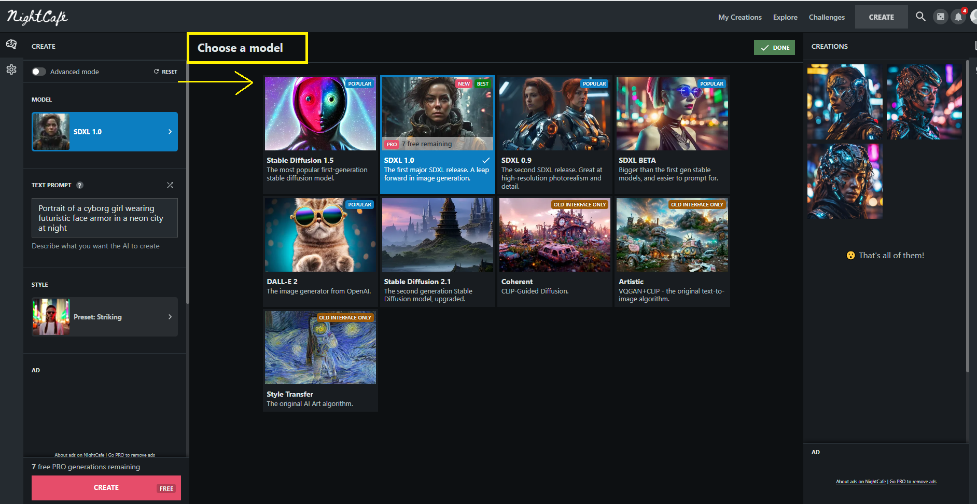Open the Text Prompt help question mark

click(80, 185)
